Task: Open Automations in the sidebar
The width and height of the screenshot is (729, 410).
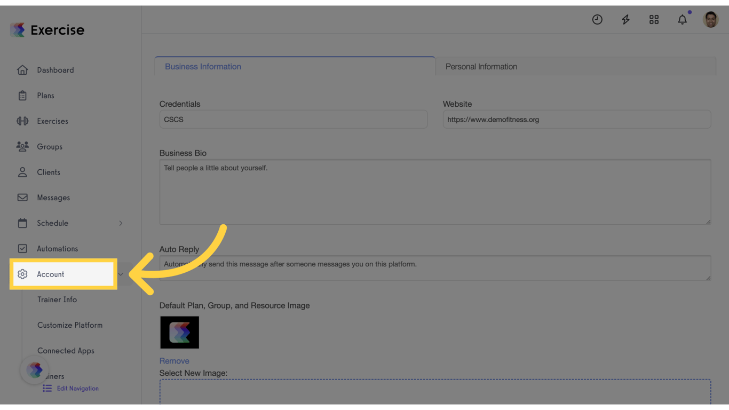Action: [57, 249]
